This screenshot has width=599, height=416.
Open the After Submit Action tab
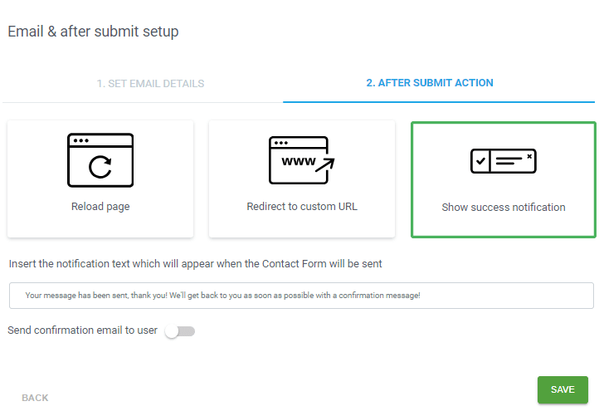pyautogui.click(x=430, y=83)
